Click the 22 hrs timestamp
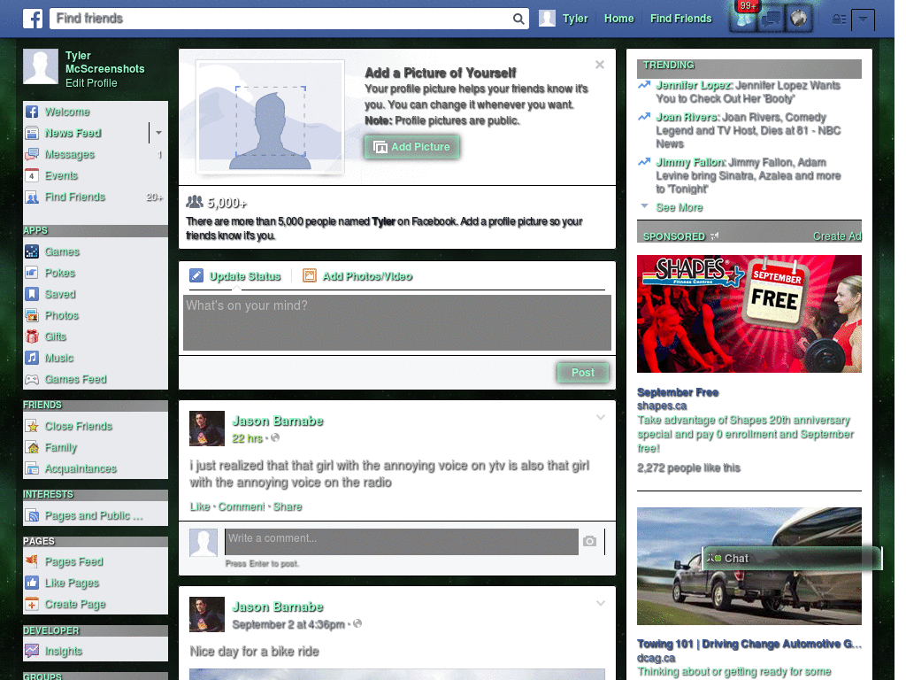The width and height of the screenshot is (906, 680). (248, 439)
